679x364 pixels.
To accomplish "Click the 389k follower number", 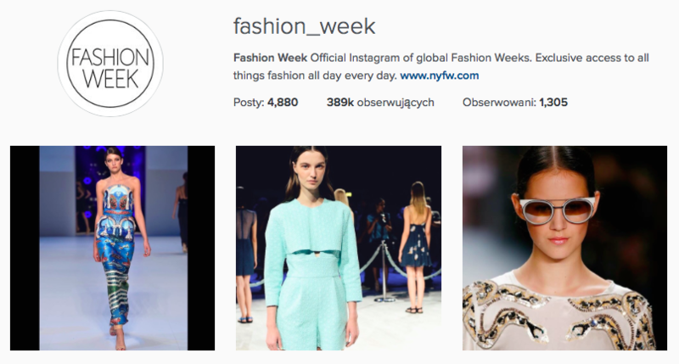I will coord(340,102).
